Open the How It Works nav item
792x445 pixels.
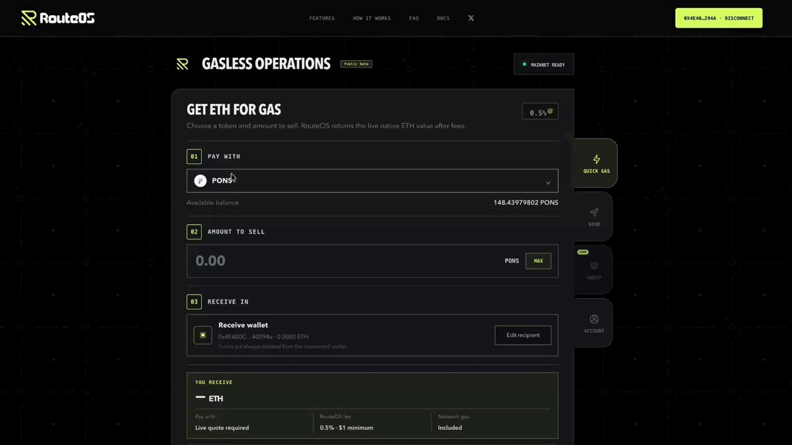click(372, 18)
